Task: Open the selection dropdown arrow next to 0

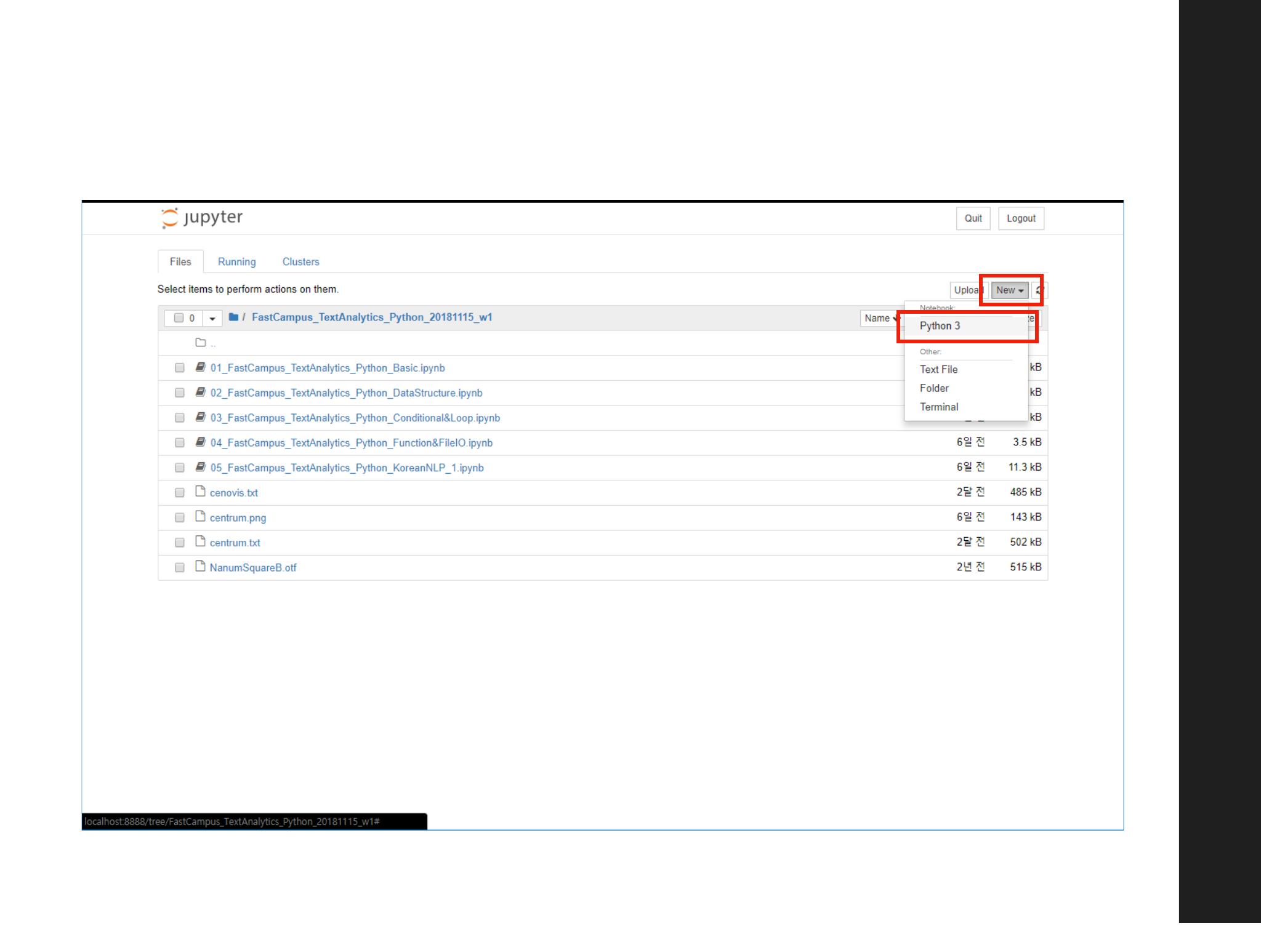Action: click(x=212, y=319)
